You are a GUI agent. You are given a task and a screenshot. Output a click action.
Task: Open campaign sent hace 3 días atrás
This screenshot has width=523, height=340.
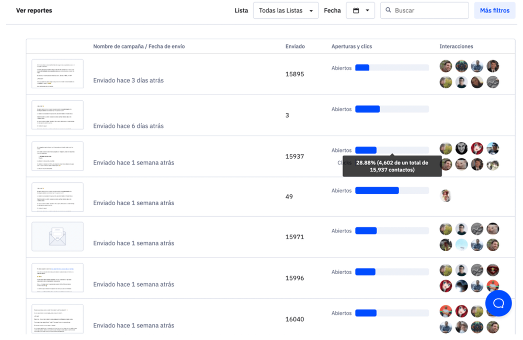128,80
